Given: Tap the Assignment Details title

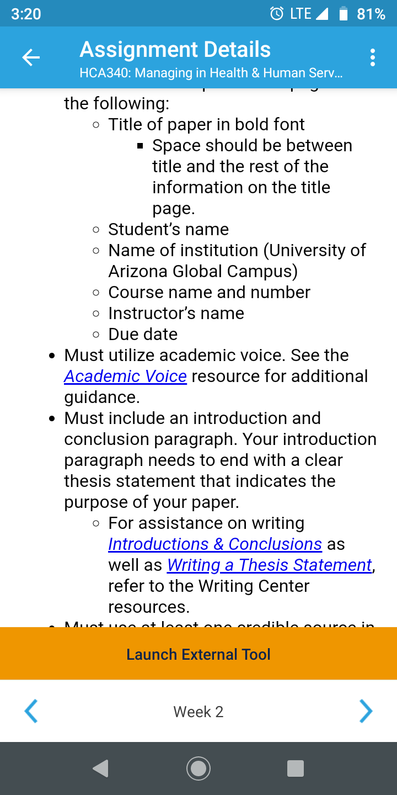Looking at the screenshot, I should coord(175,50).
